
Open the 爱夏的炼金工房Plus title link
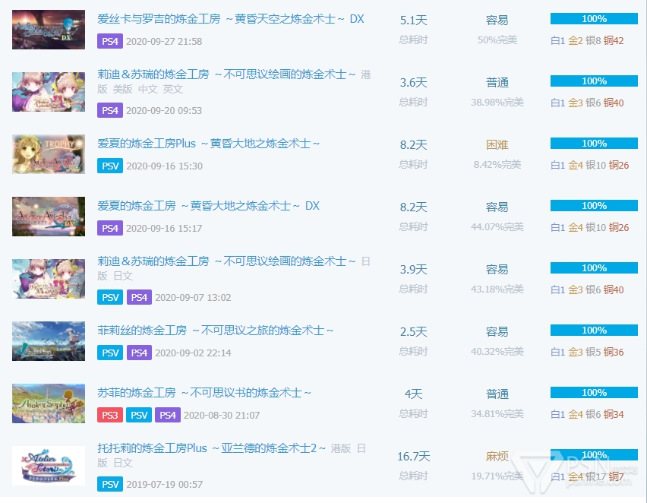click(209, 144)
